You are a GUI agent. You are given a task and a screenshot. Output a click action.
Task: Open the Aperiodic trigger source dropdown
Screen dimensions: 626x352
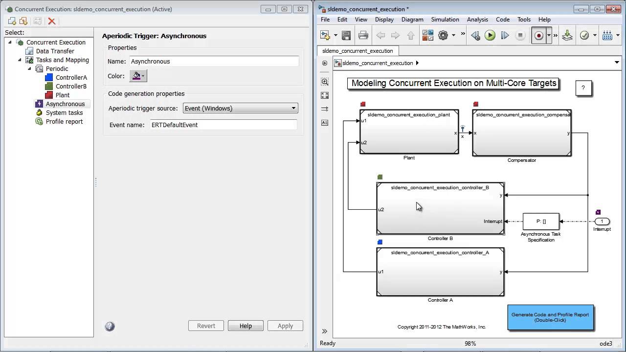click(x=240, y=108)
